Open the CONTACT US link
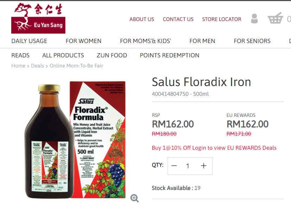The image size is (291, 205). 178,19
